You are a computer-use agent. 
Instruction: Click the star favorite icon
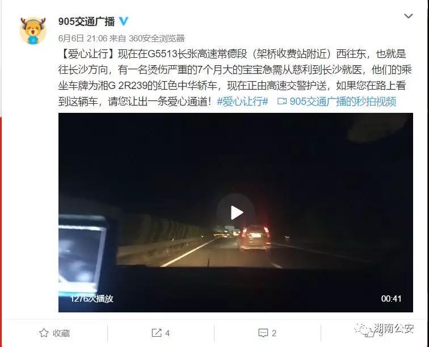tap(44, 333)
